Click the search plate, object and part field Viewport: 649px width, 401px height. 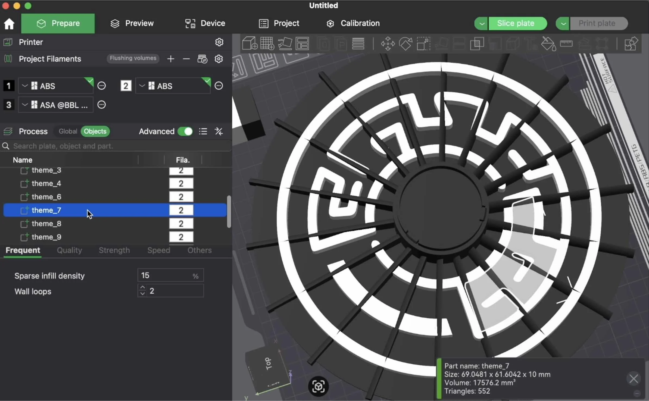click(x=116, y=146)
